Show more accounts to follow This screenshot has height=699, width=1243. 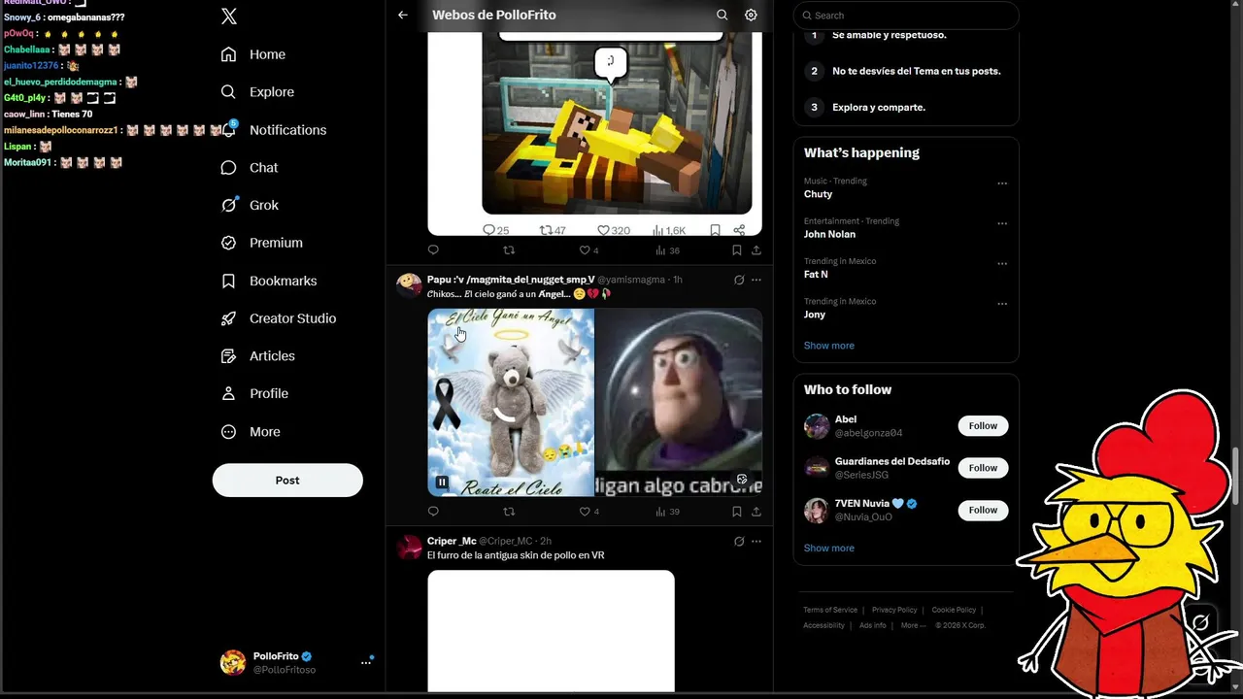[x=828, y=548]
